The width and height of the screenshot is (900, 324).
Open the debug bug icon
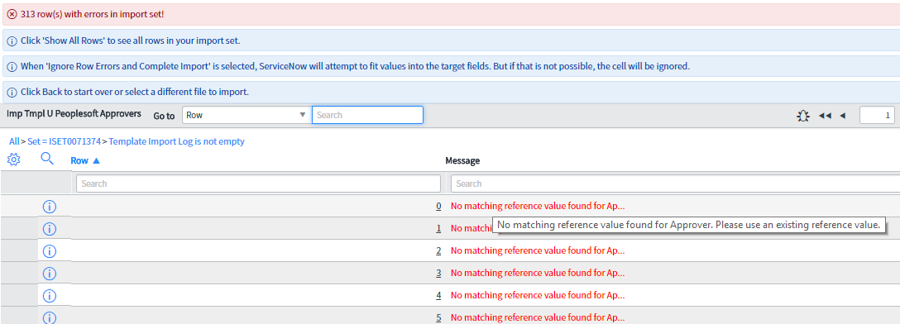(803, 116)
